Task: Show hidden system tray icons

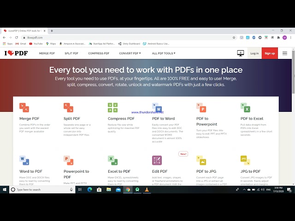Action: (x=244, y=190)
